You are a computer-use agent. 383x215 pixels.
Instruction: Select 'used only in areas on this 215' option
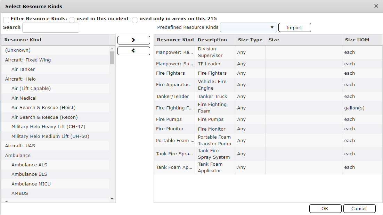(x=135, y=20)
